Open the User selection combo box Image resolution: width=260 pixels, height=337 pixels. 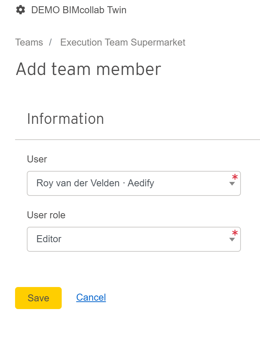coord(134,183)
